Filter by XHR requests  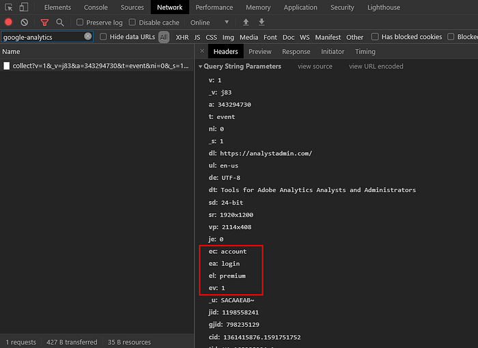click(182, 37)
